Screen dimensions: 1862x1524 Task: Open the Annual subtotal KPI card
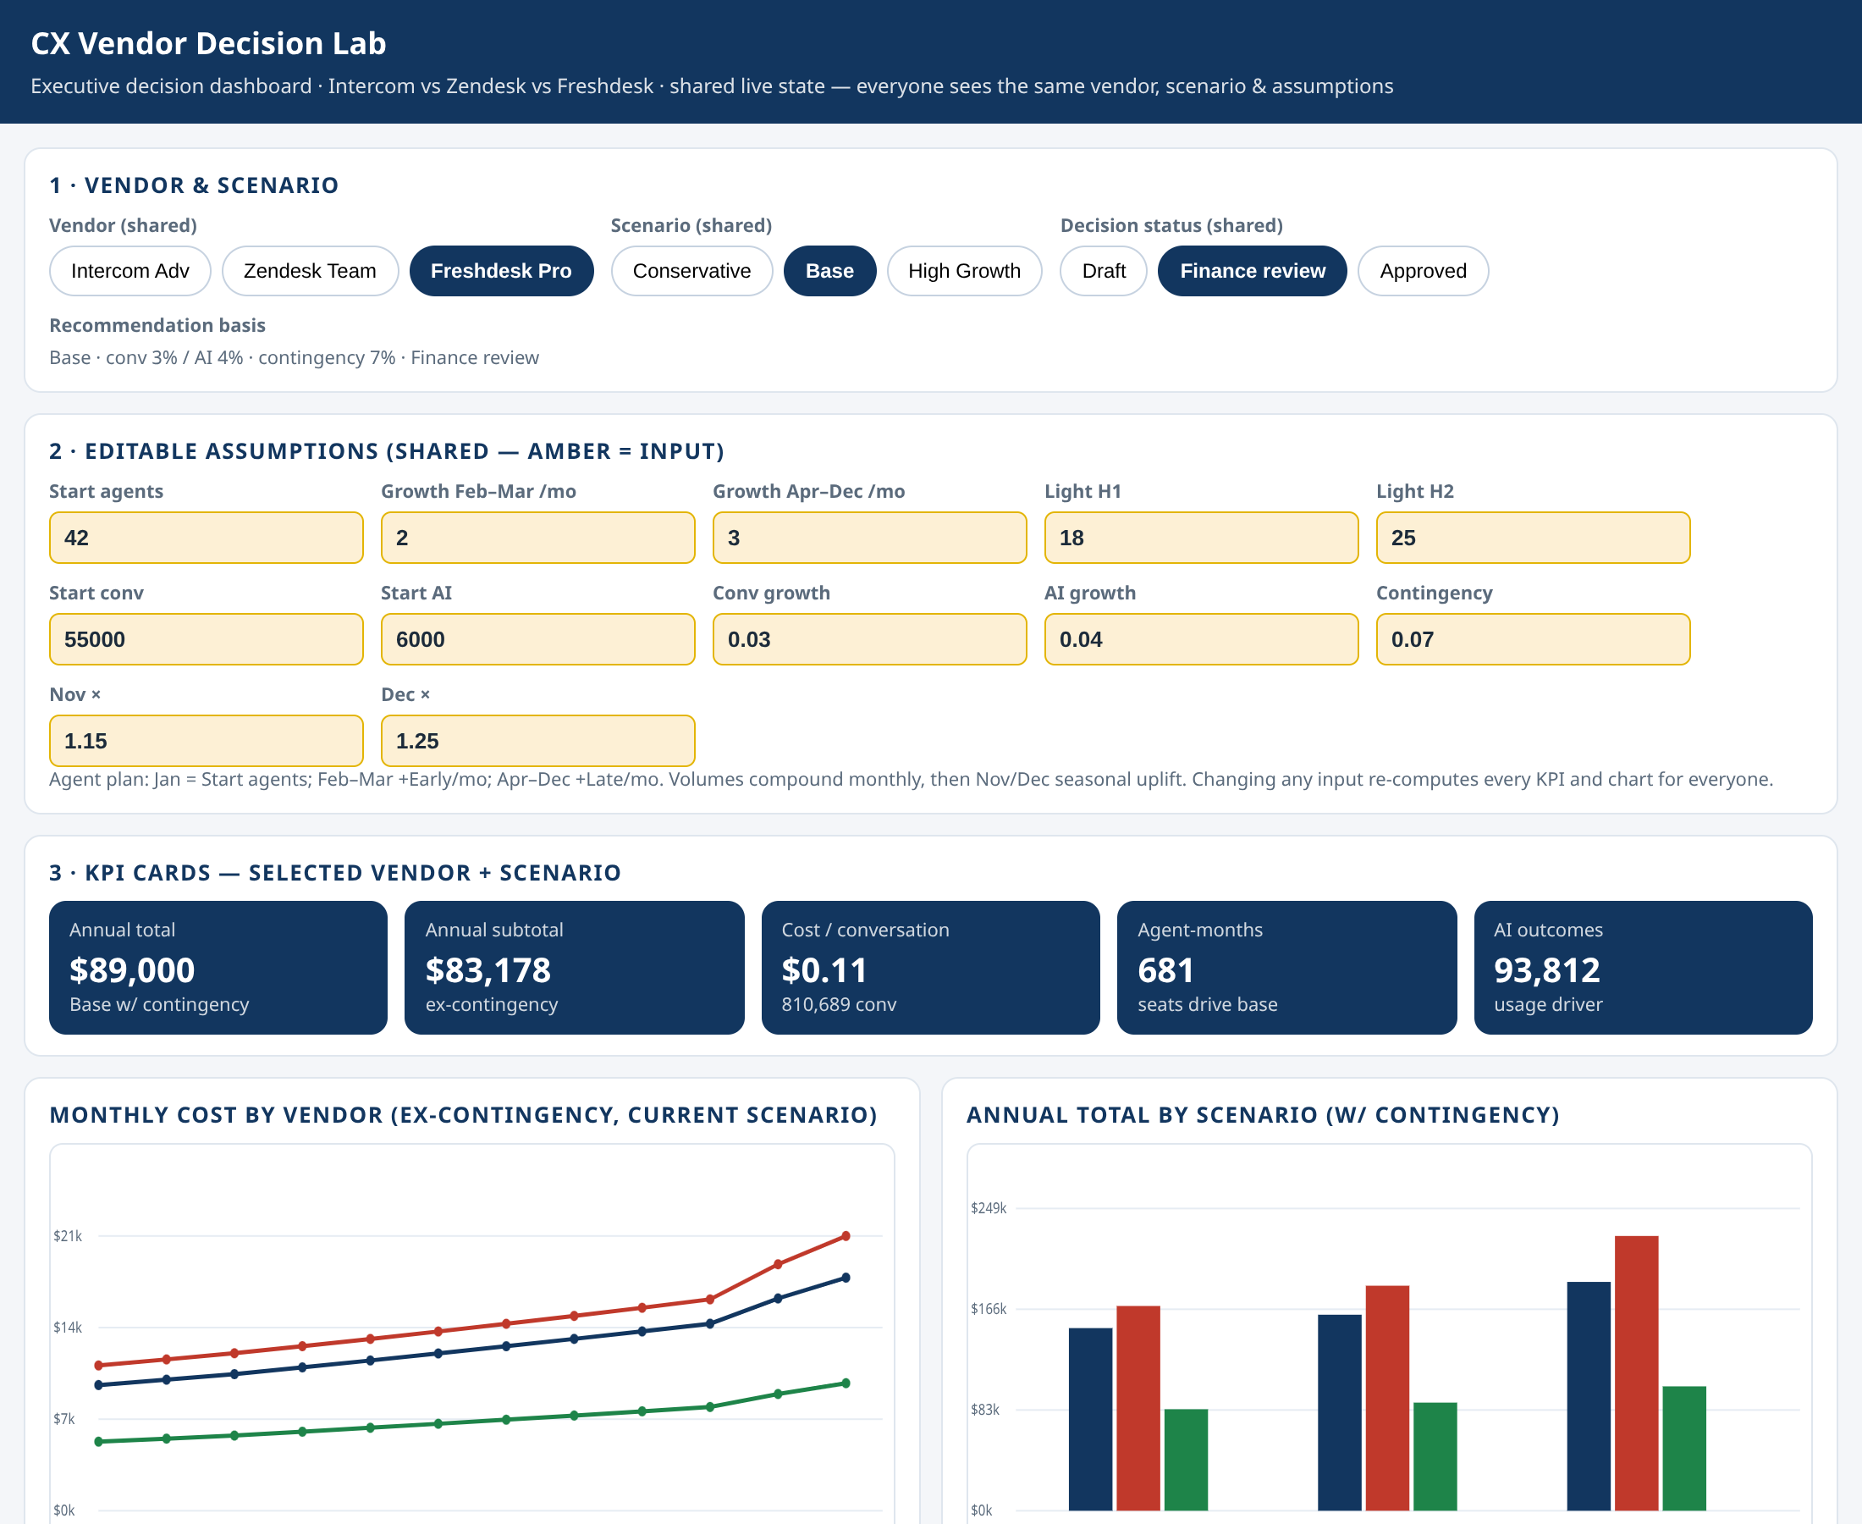click(x=574, y=968)
